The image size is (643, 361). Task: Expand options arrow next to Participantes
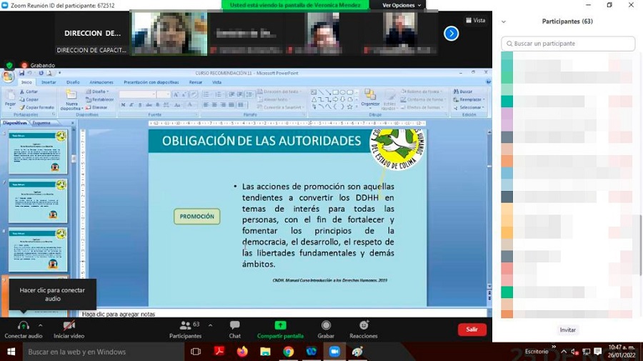pos(209,325)
